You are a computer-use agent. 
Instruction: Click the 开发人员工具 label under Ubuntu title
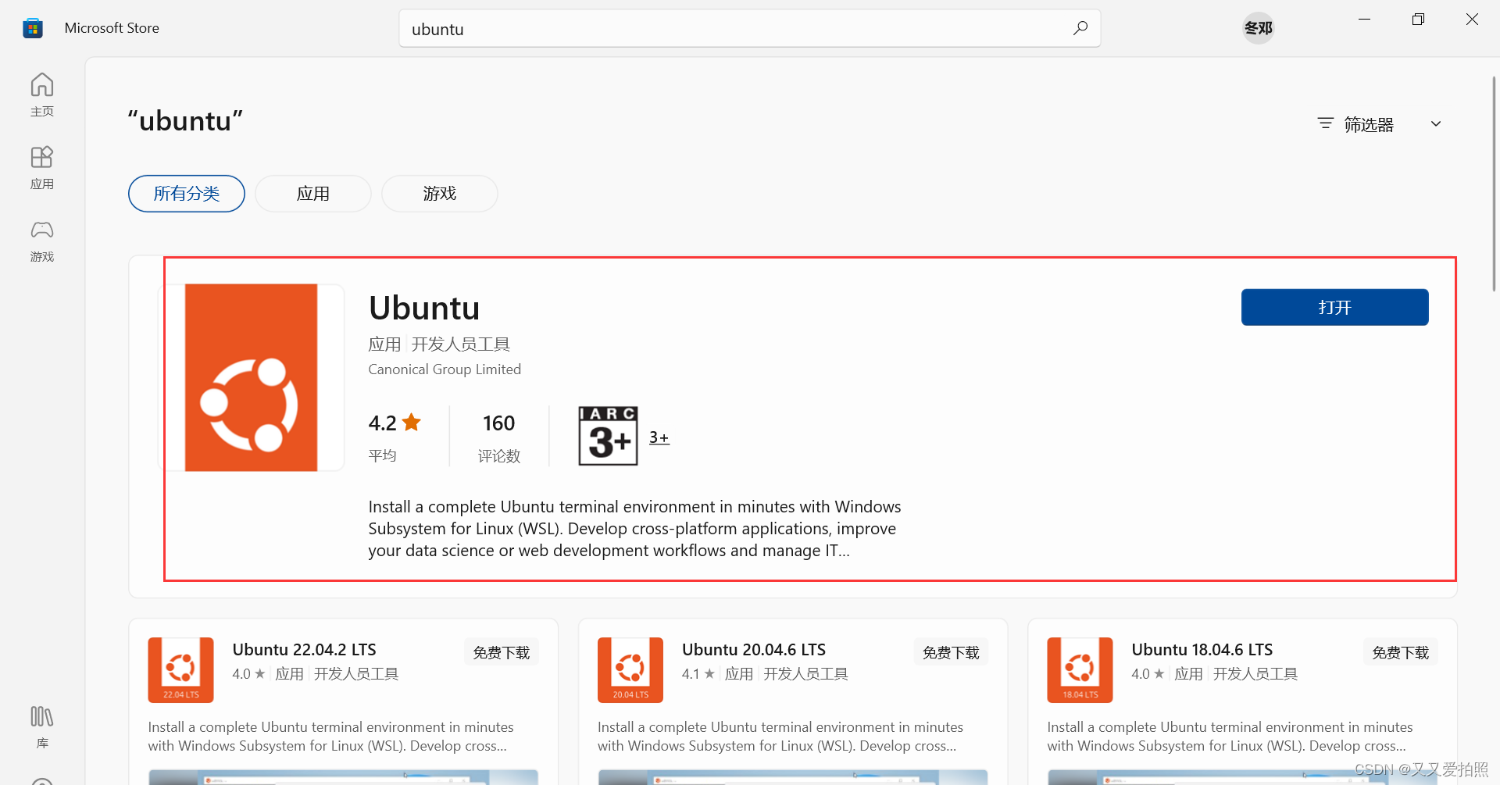click(x=461, y=344)
